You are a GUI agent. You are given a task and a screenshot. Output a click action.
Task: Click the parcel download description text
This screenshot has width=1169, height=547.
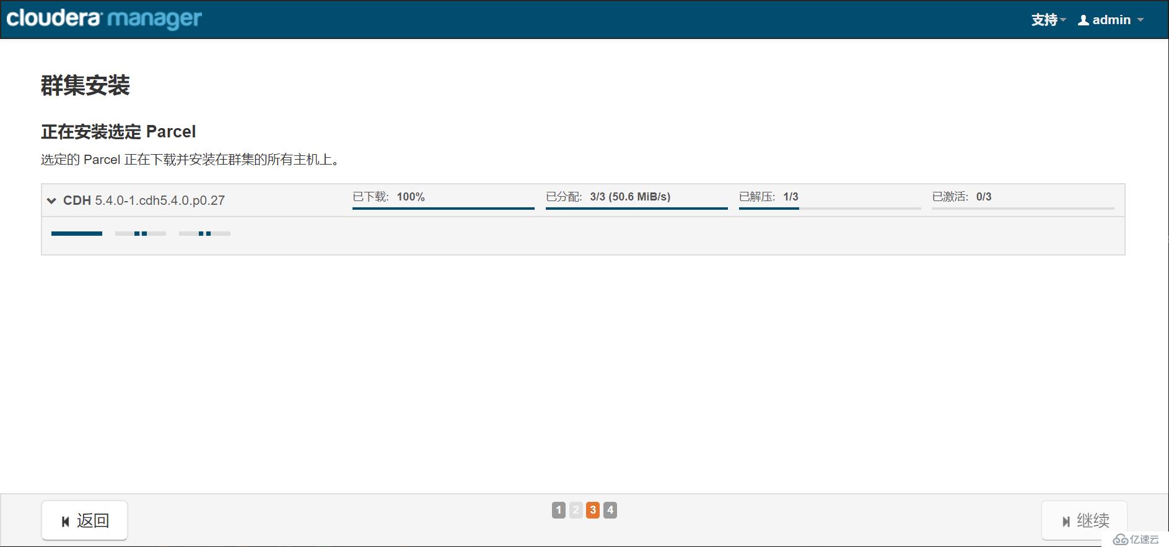click(191, 160)
